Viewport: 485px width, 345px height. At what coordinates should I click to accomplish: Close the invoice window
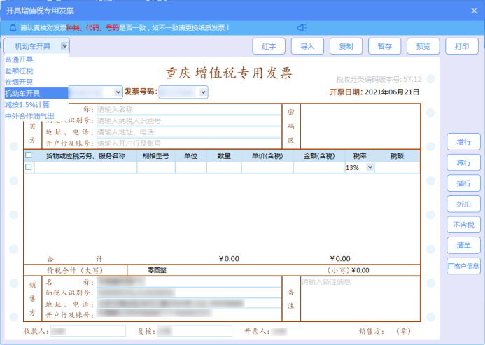pos(474,10)
